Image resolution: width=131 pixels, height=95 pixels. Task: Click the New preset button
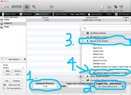tap(8, 71)
